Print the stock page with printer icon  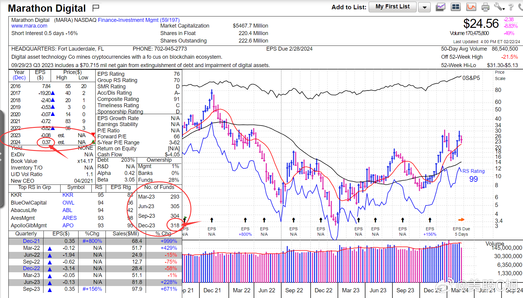pyautogui.click(x=485, y=7)
